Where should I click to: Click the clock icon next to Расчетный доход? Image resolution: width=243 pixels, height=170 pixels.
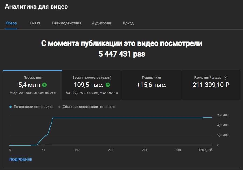226,78
